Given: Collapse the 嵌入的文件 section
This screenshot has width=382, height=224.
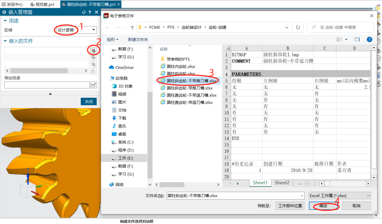Looking at the screenshot, I should point(5,41).
